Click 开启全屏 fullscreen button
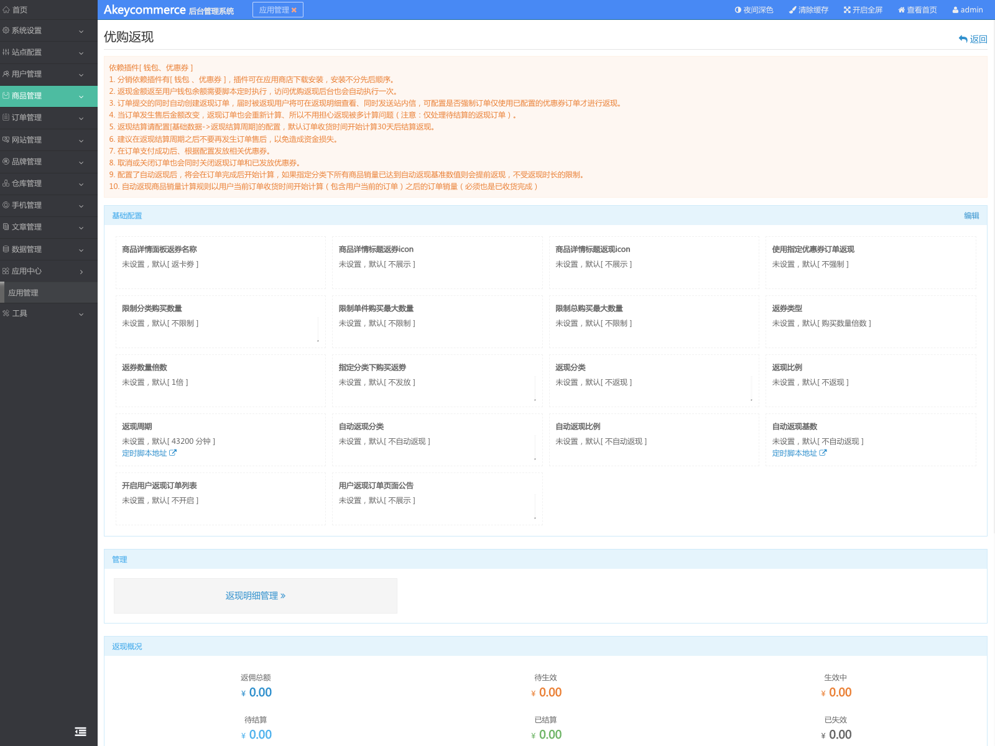Screen dimensions: 995x746 (x=863, y=10)
